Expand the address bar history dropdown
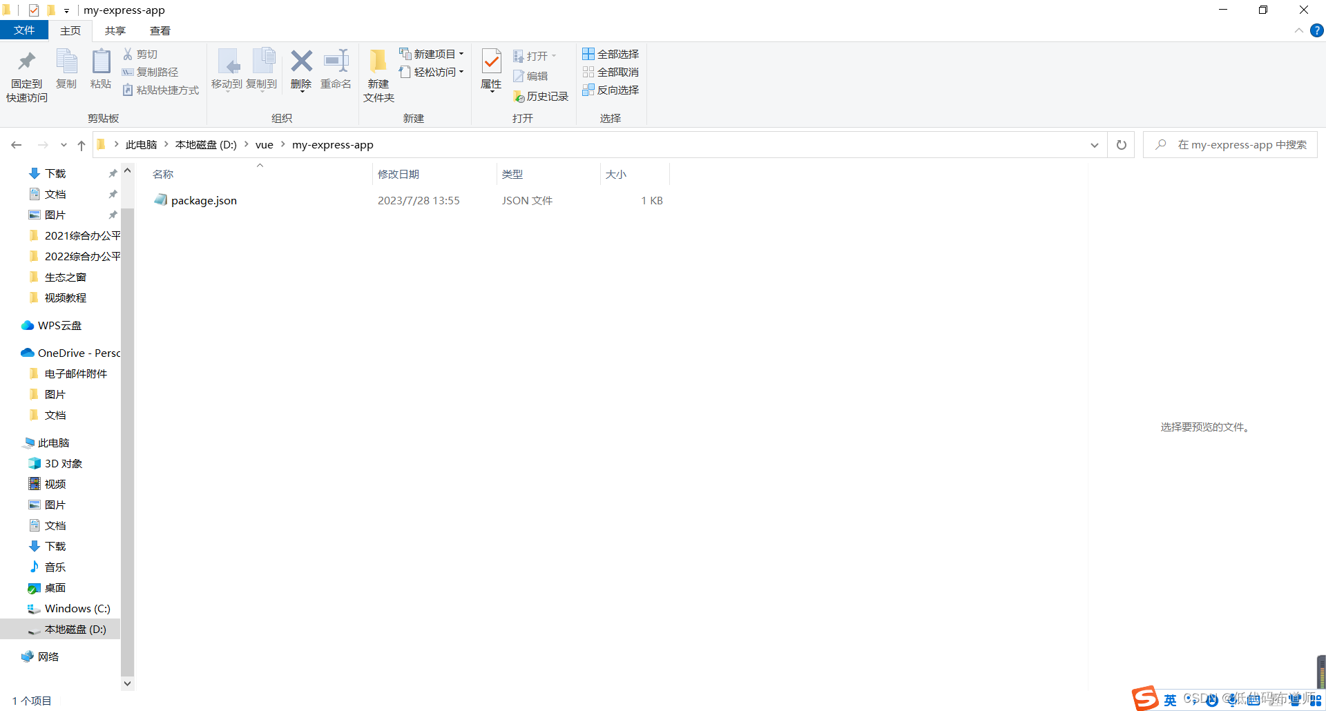The height and width of the screenshot is (711, 1326). (1095, 145)
